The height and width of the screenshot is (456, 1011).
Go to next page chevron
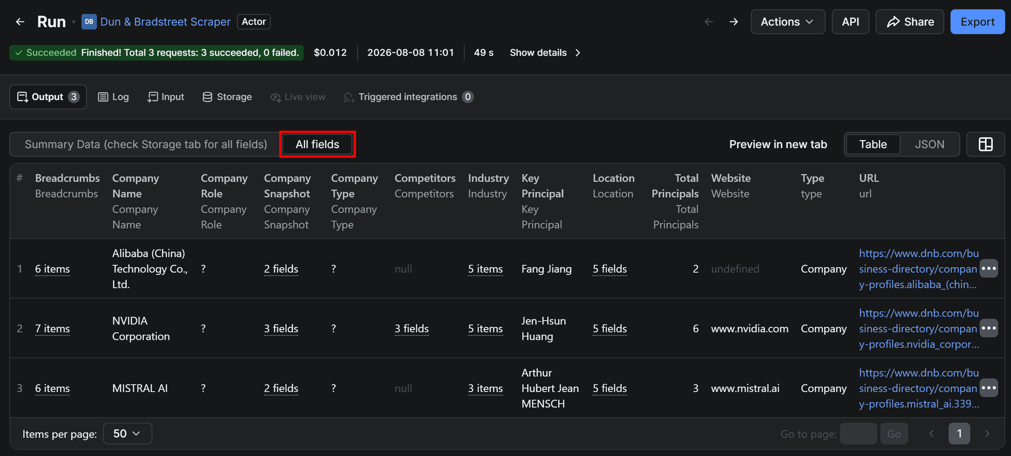tap(987, 434)
